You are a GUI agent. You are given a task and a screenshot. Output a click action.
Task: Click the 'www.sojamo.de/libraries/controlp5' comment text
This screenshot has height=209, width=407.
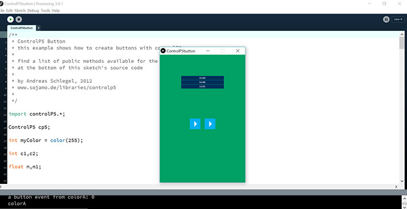pyautogui.click(x=66, y=87)
